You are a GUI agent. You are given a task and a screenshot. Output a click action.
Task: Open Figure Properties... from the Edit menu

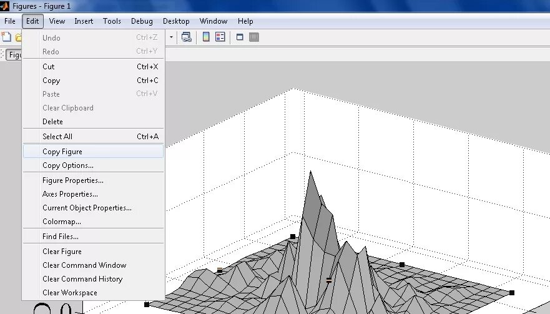point(93,180)
